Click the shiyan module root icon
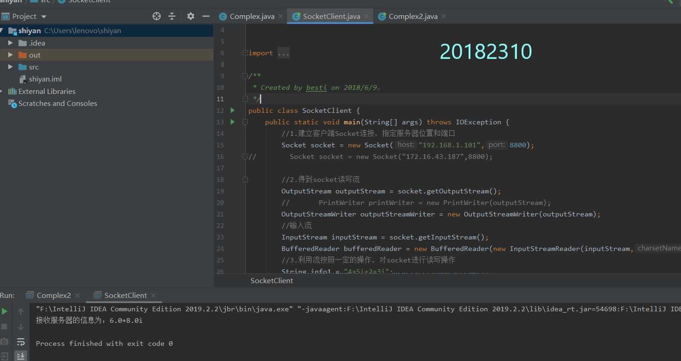 (12, 31)
